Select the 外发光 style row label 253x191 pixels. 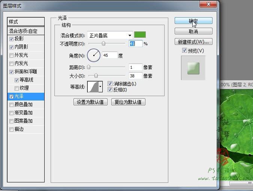(x=21, y=55)
